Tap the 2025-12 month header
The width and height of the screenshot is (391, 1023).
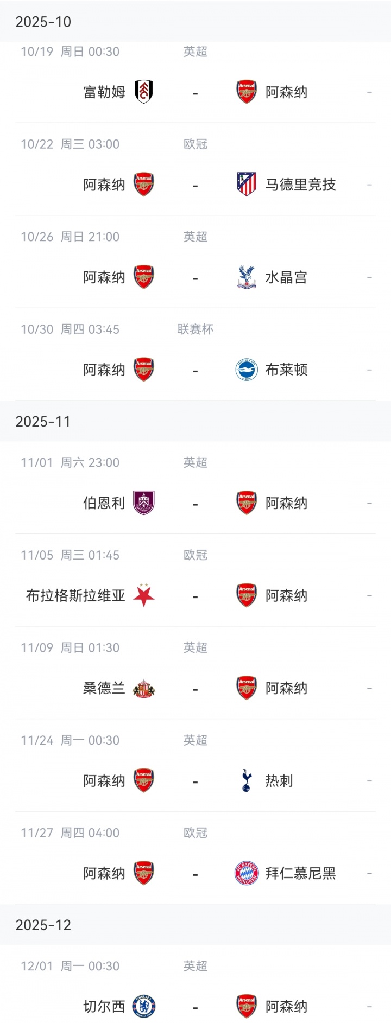(43, 925)
